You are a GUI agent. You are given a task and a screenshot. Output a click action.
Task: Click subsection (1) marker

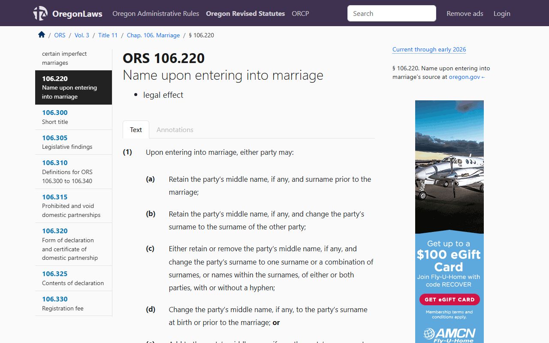(127, 152)
